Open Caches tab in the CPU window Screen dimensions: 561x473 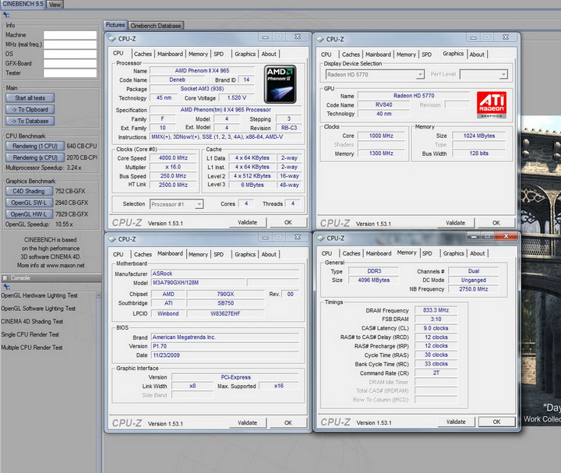pyautogui.click(x=143, y=54)
